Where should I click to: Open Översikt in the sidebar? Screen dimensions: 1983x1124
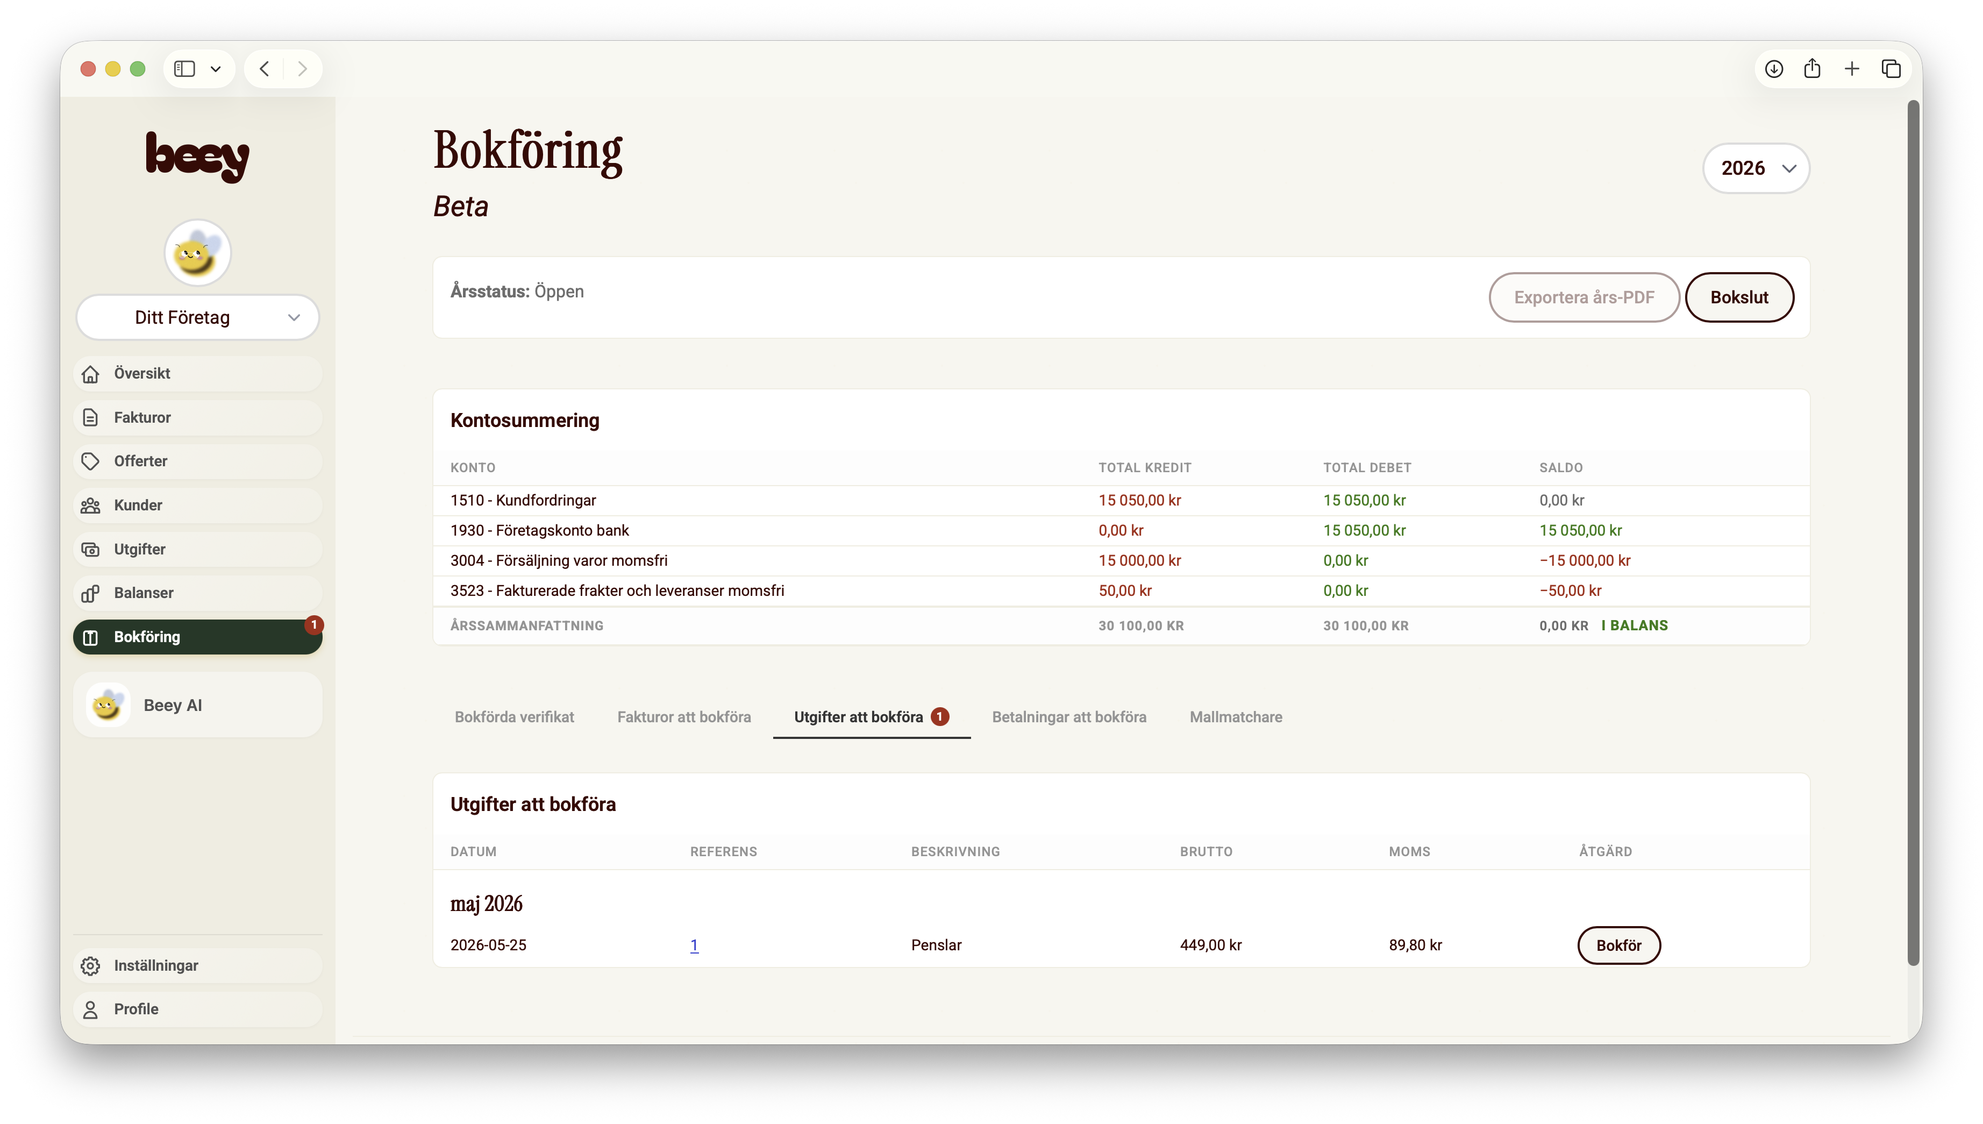[x=197, y=374]
